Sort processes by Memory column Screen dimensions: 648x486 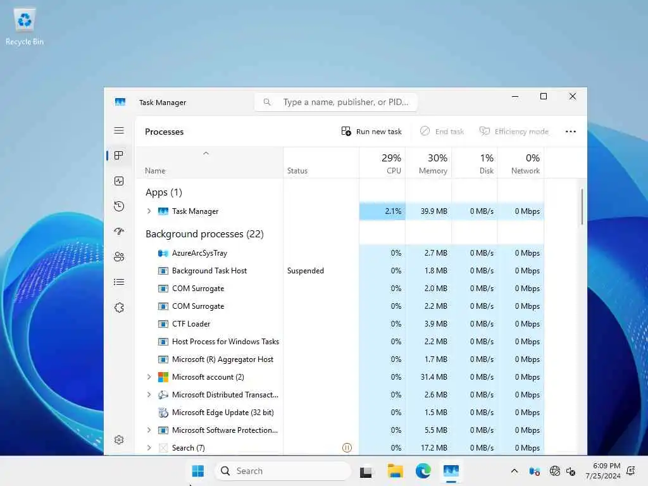coord(428,163)
